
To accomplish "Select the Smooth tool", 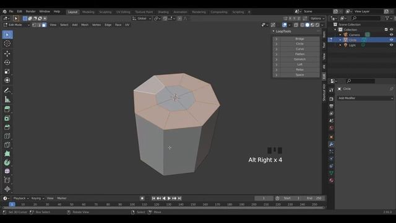I will 7,171.
